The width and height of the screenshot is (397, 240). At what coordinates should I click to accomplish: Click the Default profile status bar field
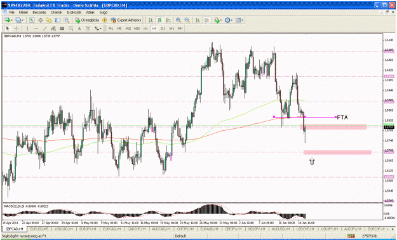coord(180,236)
